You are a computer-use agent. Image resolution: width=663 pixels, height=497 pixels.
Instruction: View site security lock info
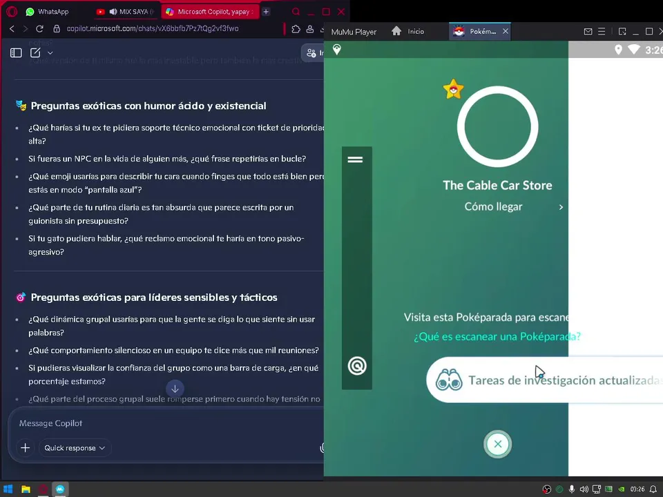56,29
